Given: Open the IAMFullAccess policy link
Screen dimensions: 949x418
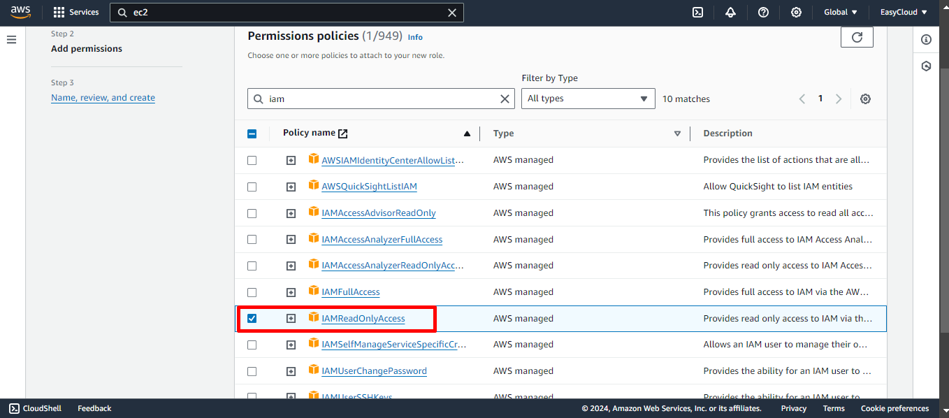Looking at the screenshot, I should 351,292.
